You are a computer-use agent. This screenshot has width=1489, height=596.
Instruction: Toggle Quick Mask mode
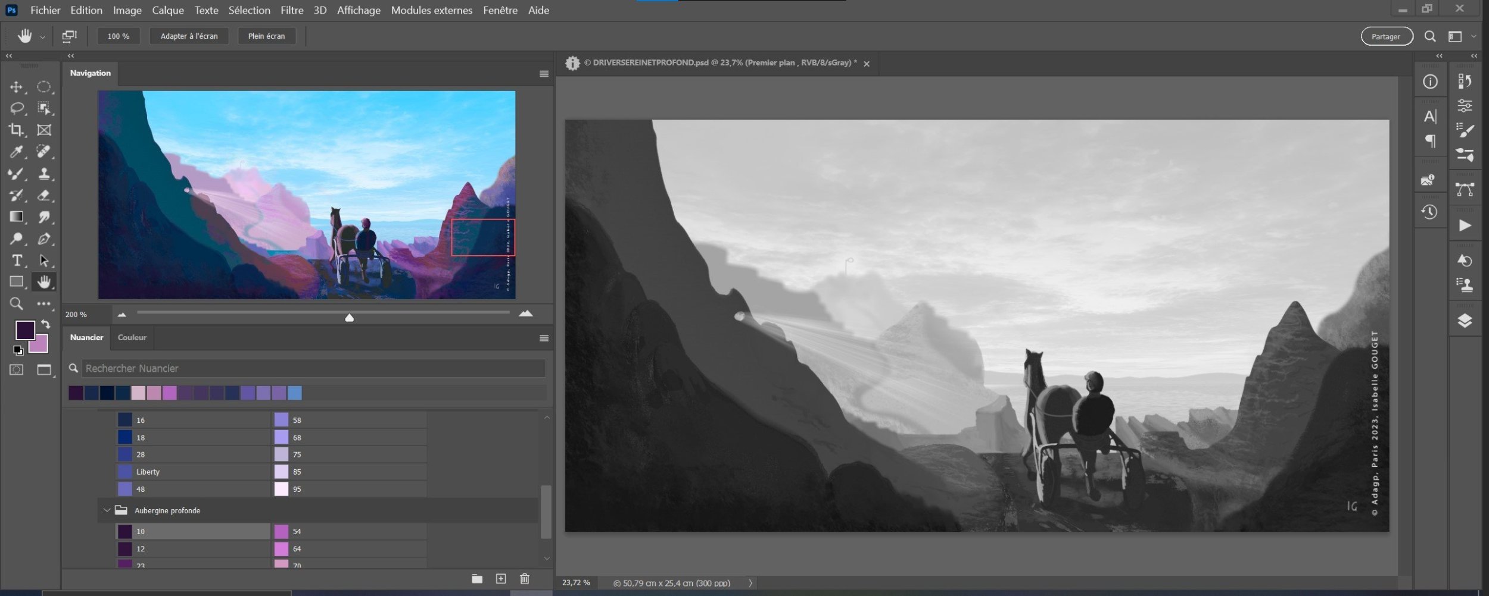pyautogui.click(x=17, y=370)
